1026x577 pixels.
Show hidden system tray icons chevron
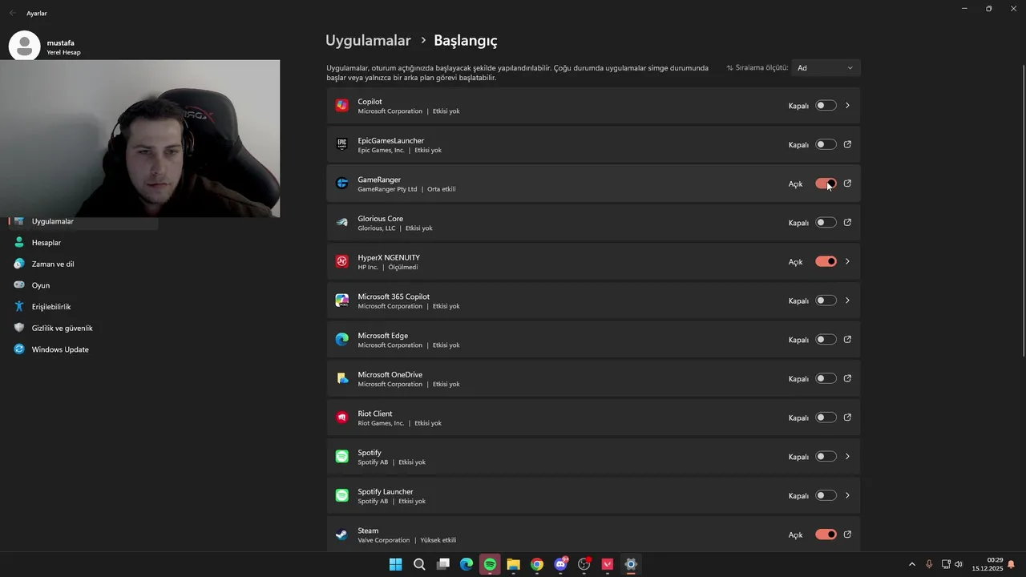click(x=911, y=564)
